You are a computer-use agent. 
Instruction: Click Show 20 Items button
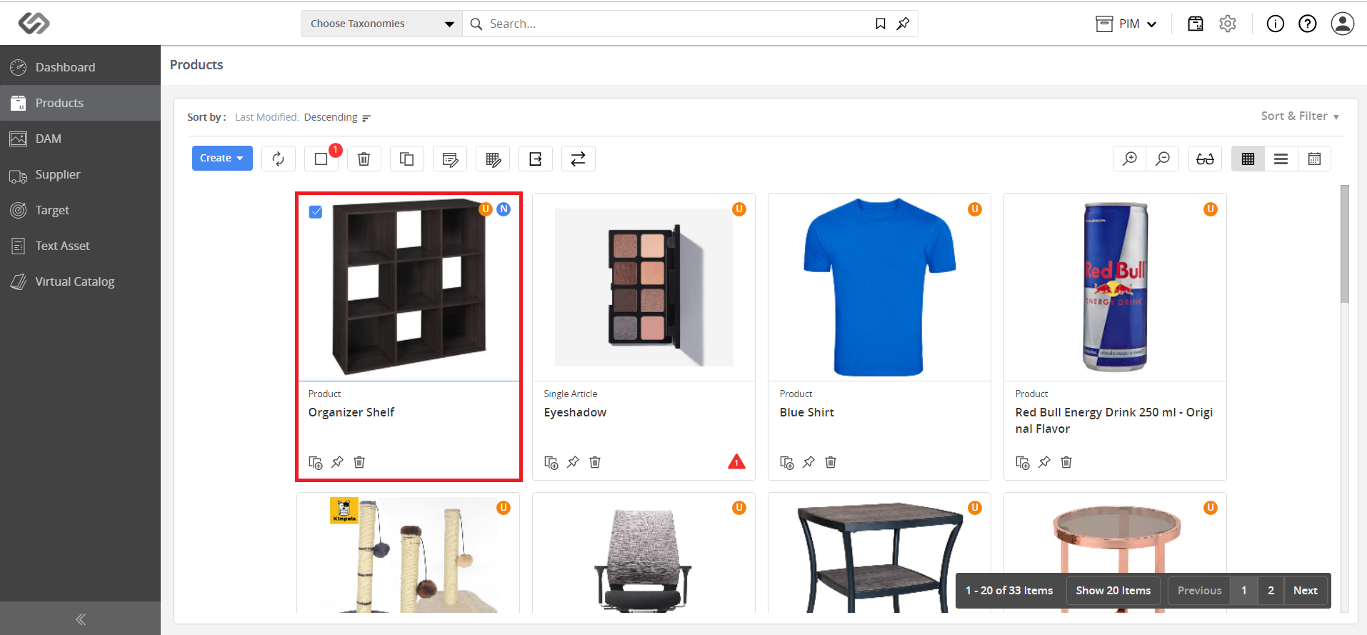[x=1113, y=591]
